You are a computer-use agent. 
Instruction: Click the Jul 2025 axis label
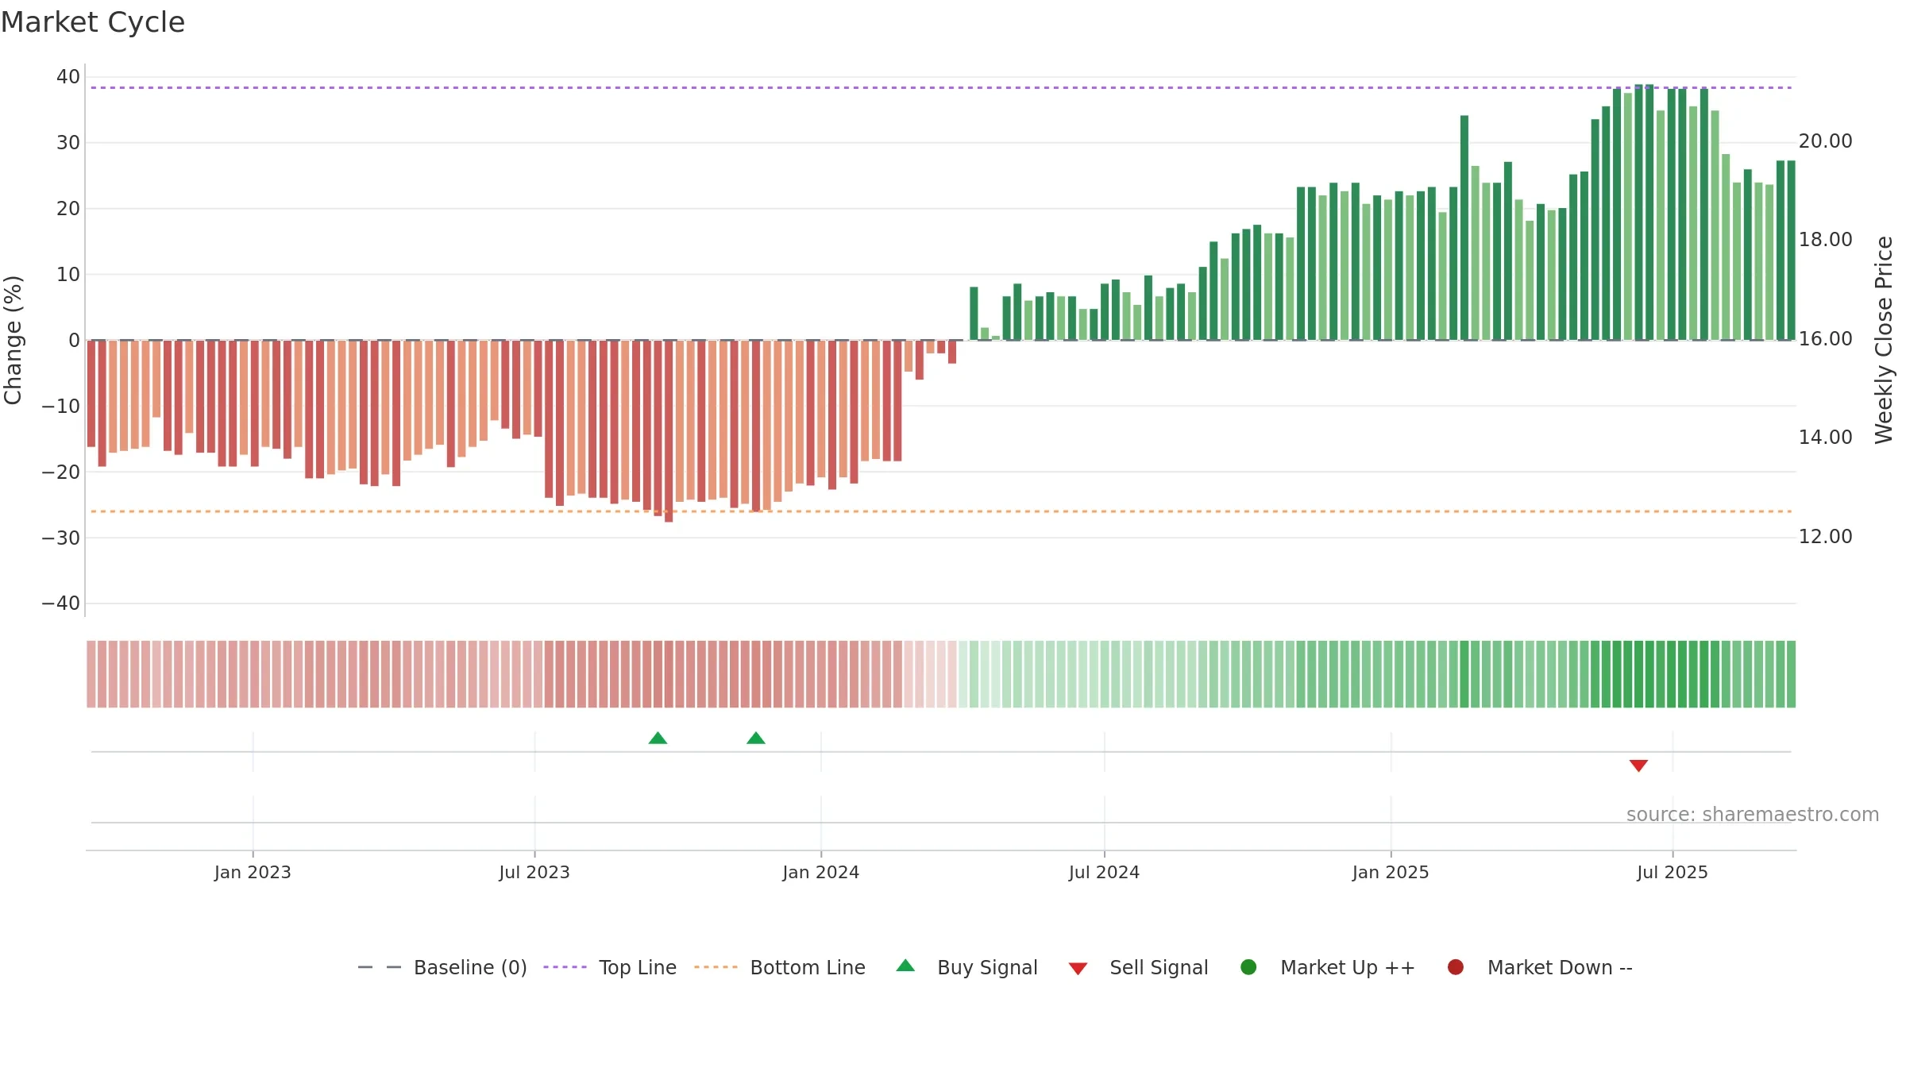click(x=1673, y=872)
